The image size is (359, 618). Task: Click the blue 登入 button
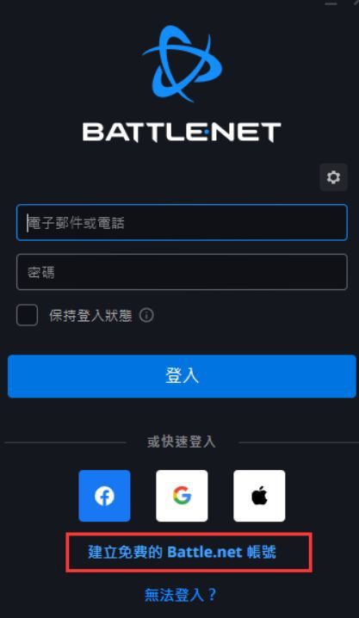[x=182, y=376]
